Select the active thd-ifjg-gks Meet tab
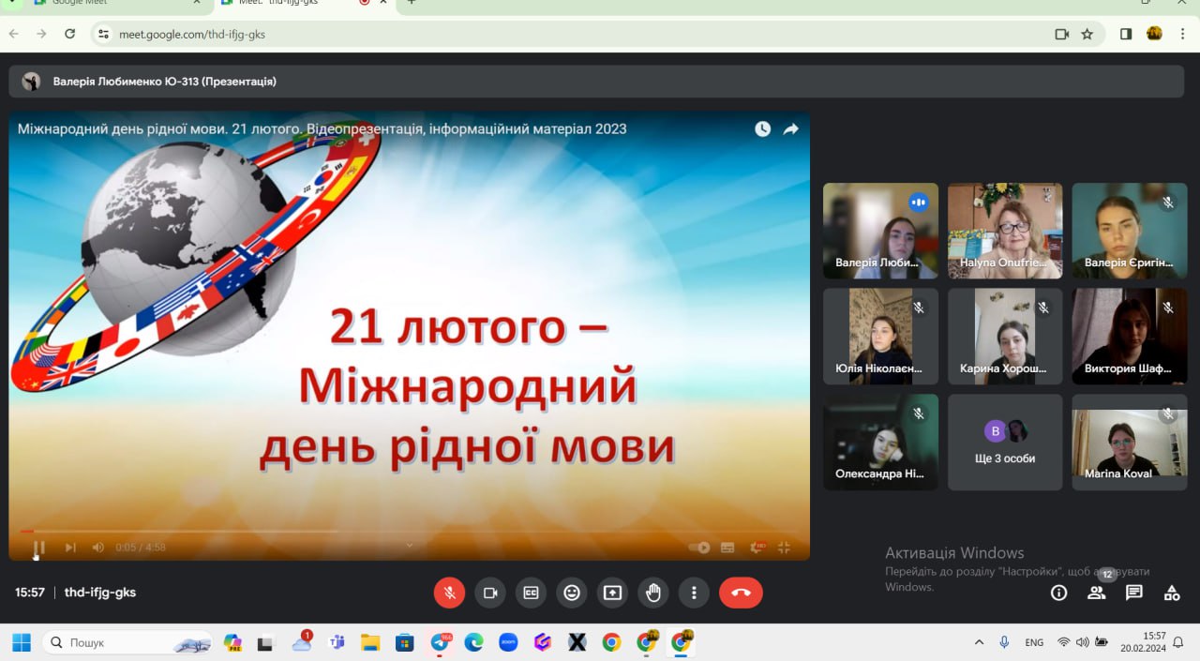Image resolution: width=1200 pixels, height=661 pixels. 291,3
